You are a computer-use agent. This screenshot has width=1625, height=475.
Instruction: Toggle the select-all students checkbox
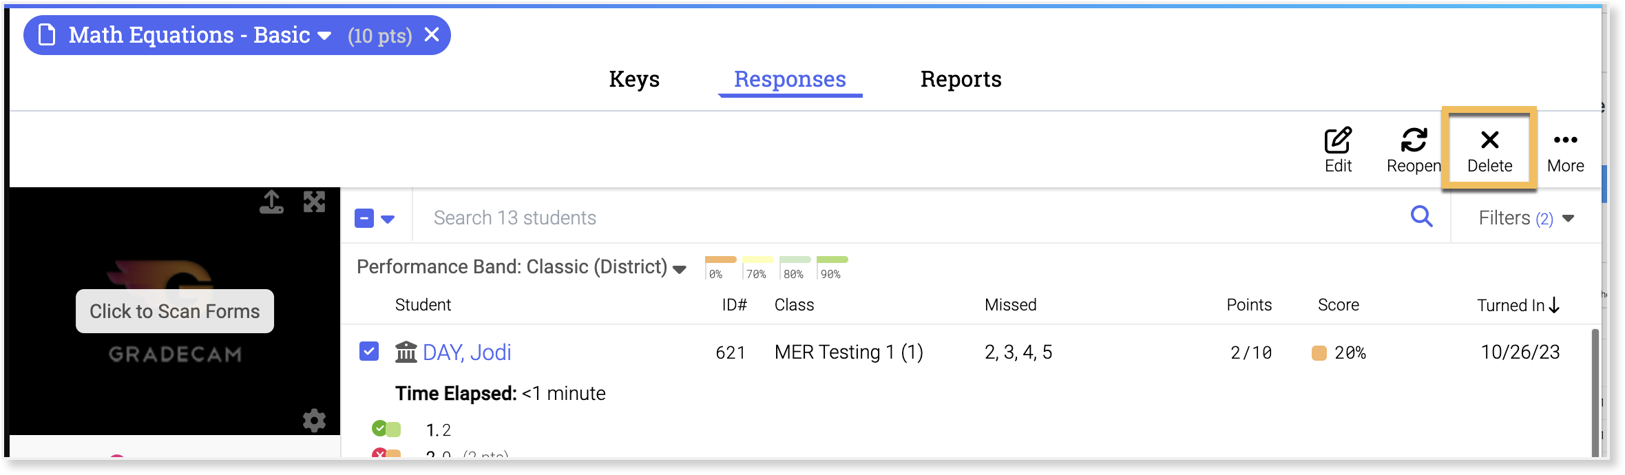[364, 219]
